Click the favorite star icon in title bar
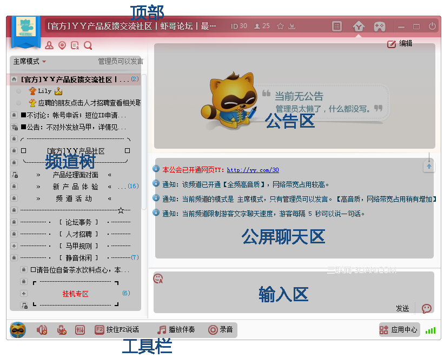This screenshot has height=358, width=444. point(280,26)
